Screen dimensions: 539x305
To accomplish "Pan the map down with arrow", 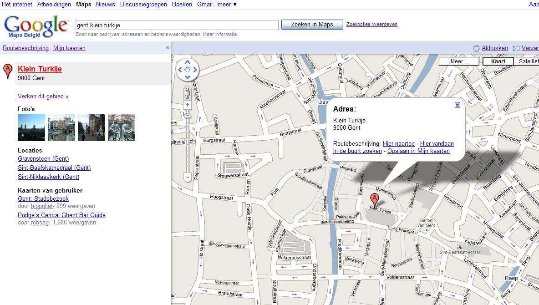I will (x=188, y=77).
